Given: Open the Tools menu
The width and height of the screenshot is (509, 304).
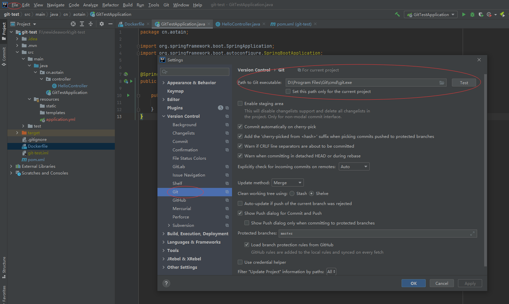Looking at the screenshot, I should [153, 5].
